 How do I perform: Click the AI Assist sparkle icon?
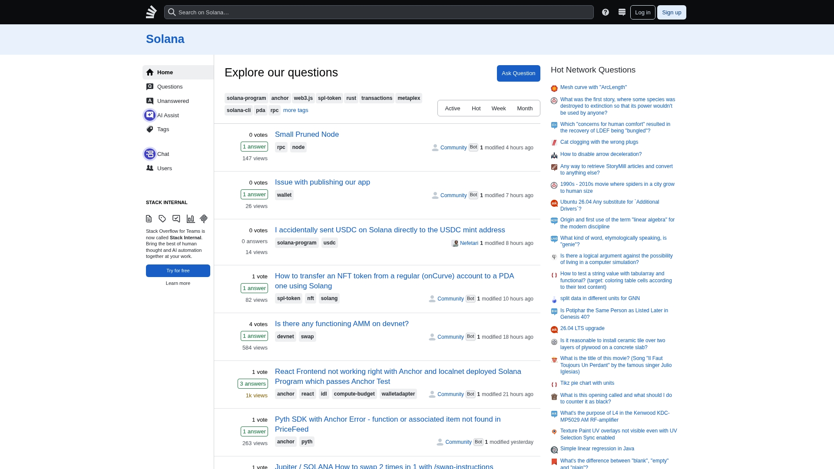pyautogui.click(x=150, y=115)
